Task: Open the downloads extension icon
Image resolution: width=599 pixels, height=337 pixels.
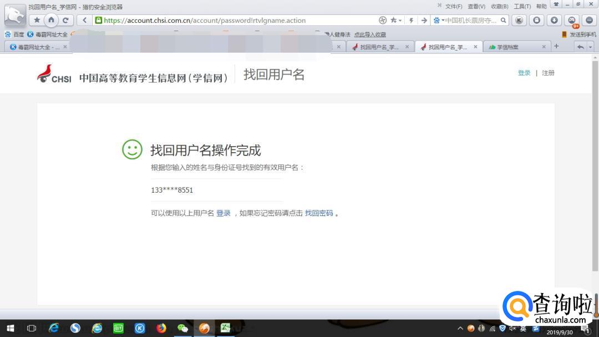Action: click(554, 21)
